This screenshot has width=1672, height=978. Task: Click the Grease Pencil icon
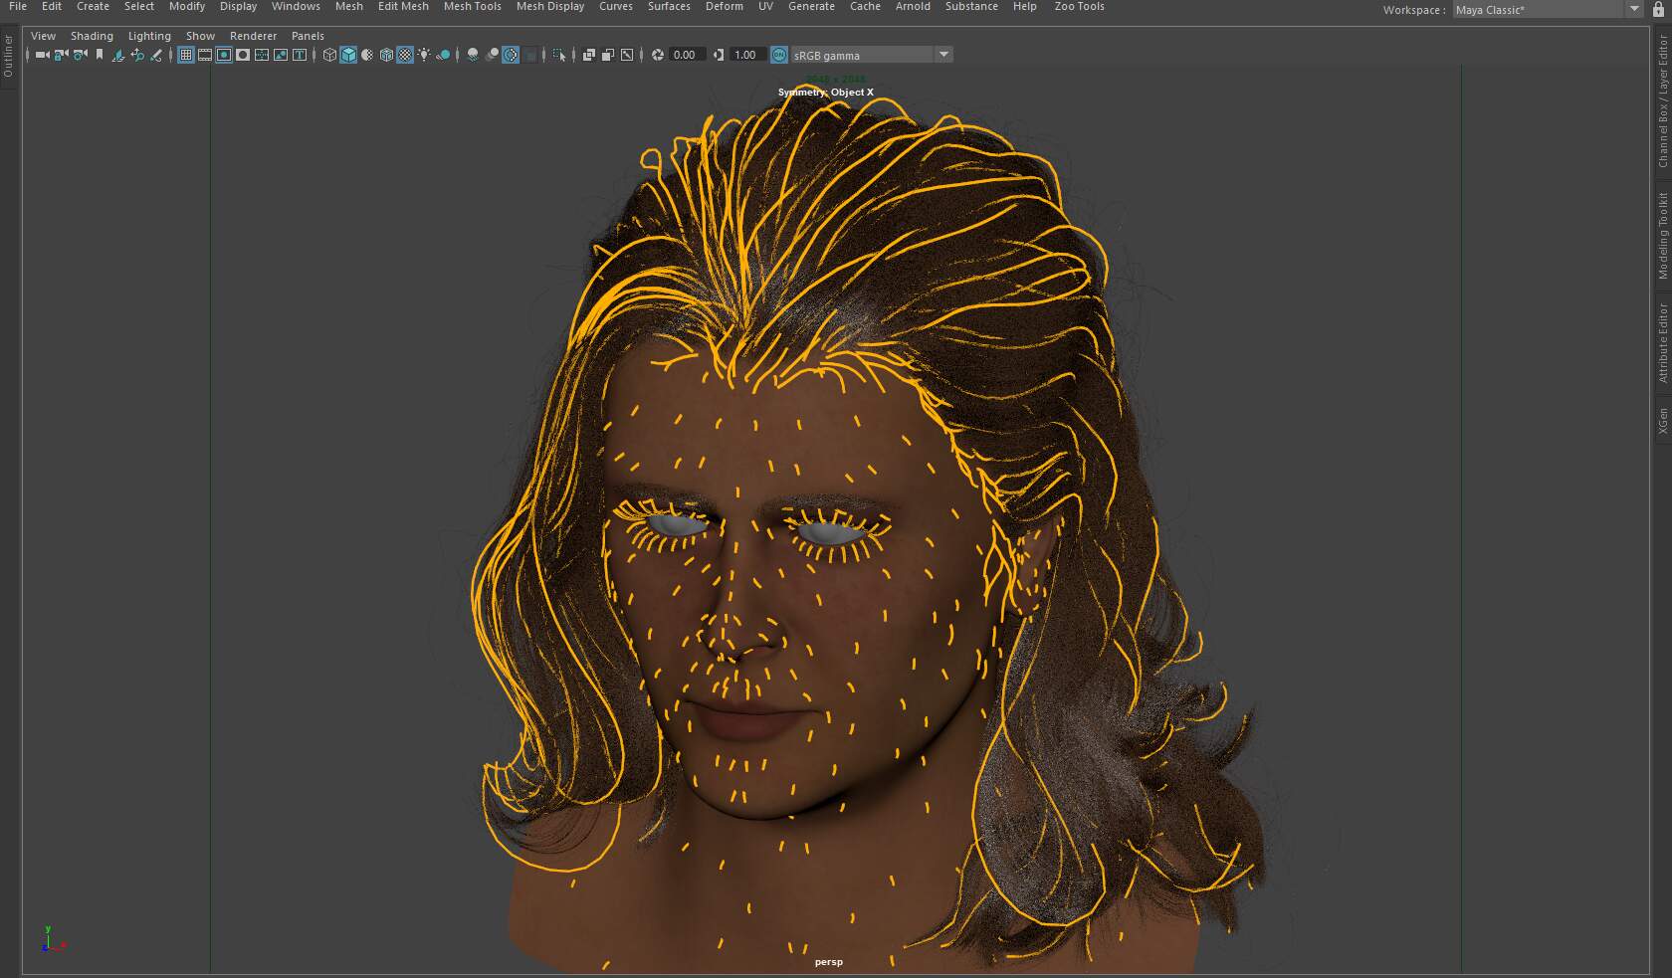(156, 55)
